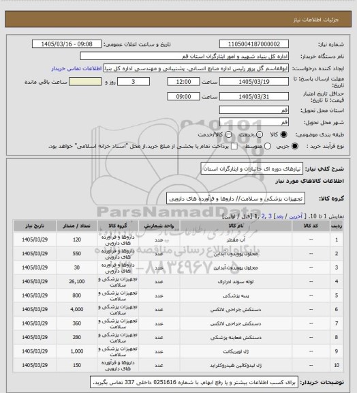Click the جزئیات اطلاعات نیاز header title

coord(316,20)
